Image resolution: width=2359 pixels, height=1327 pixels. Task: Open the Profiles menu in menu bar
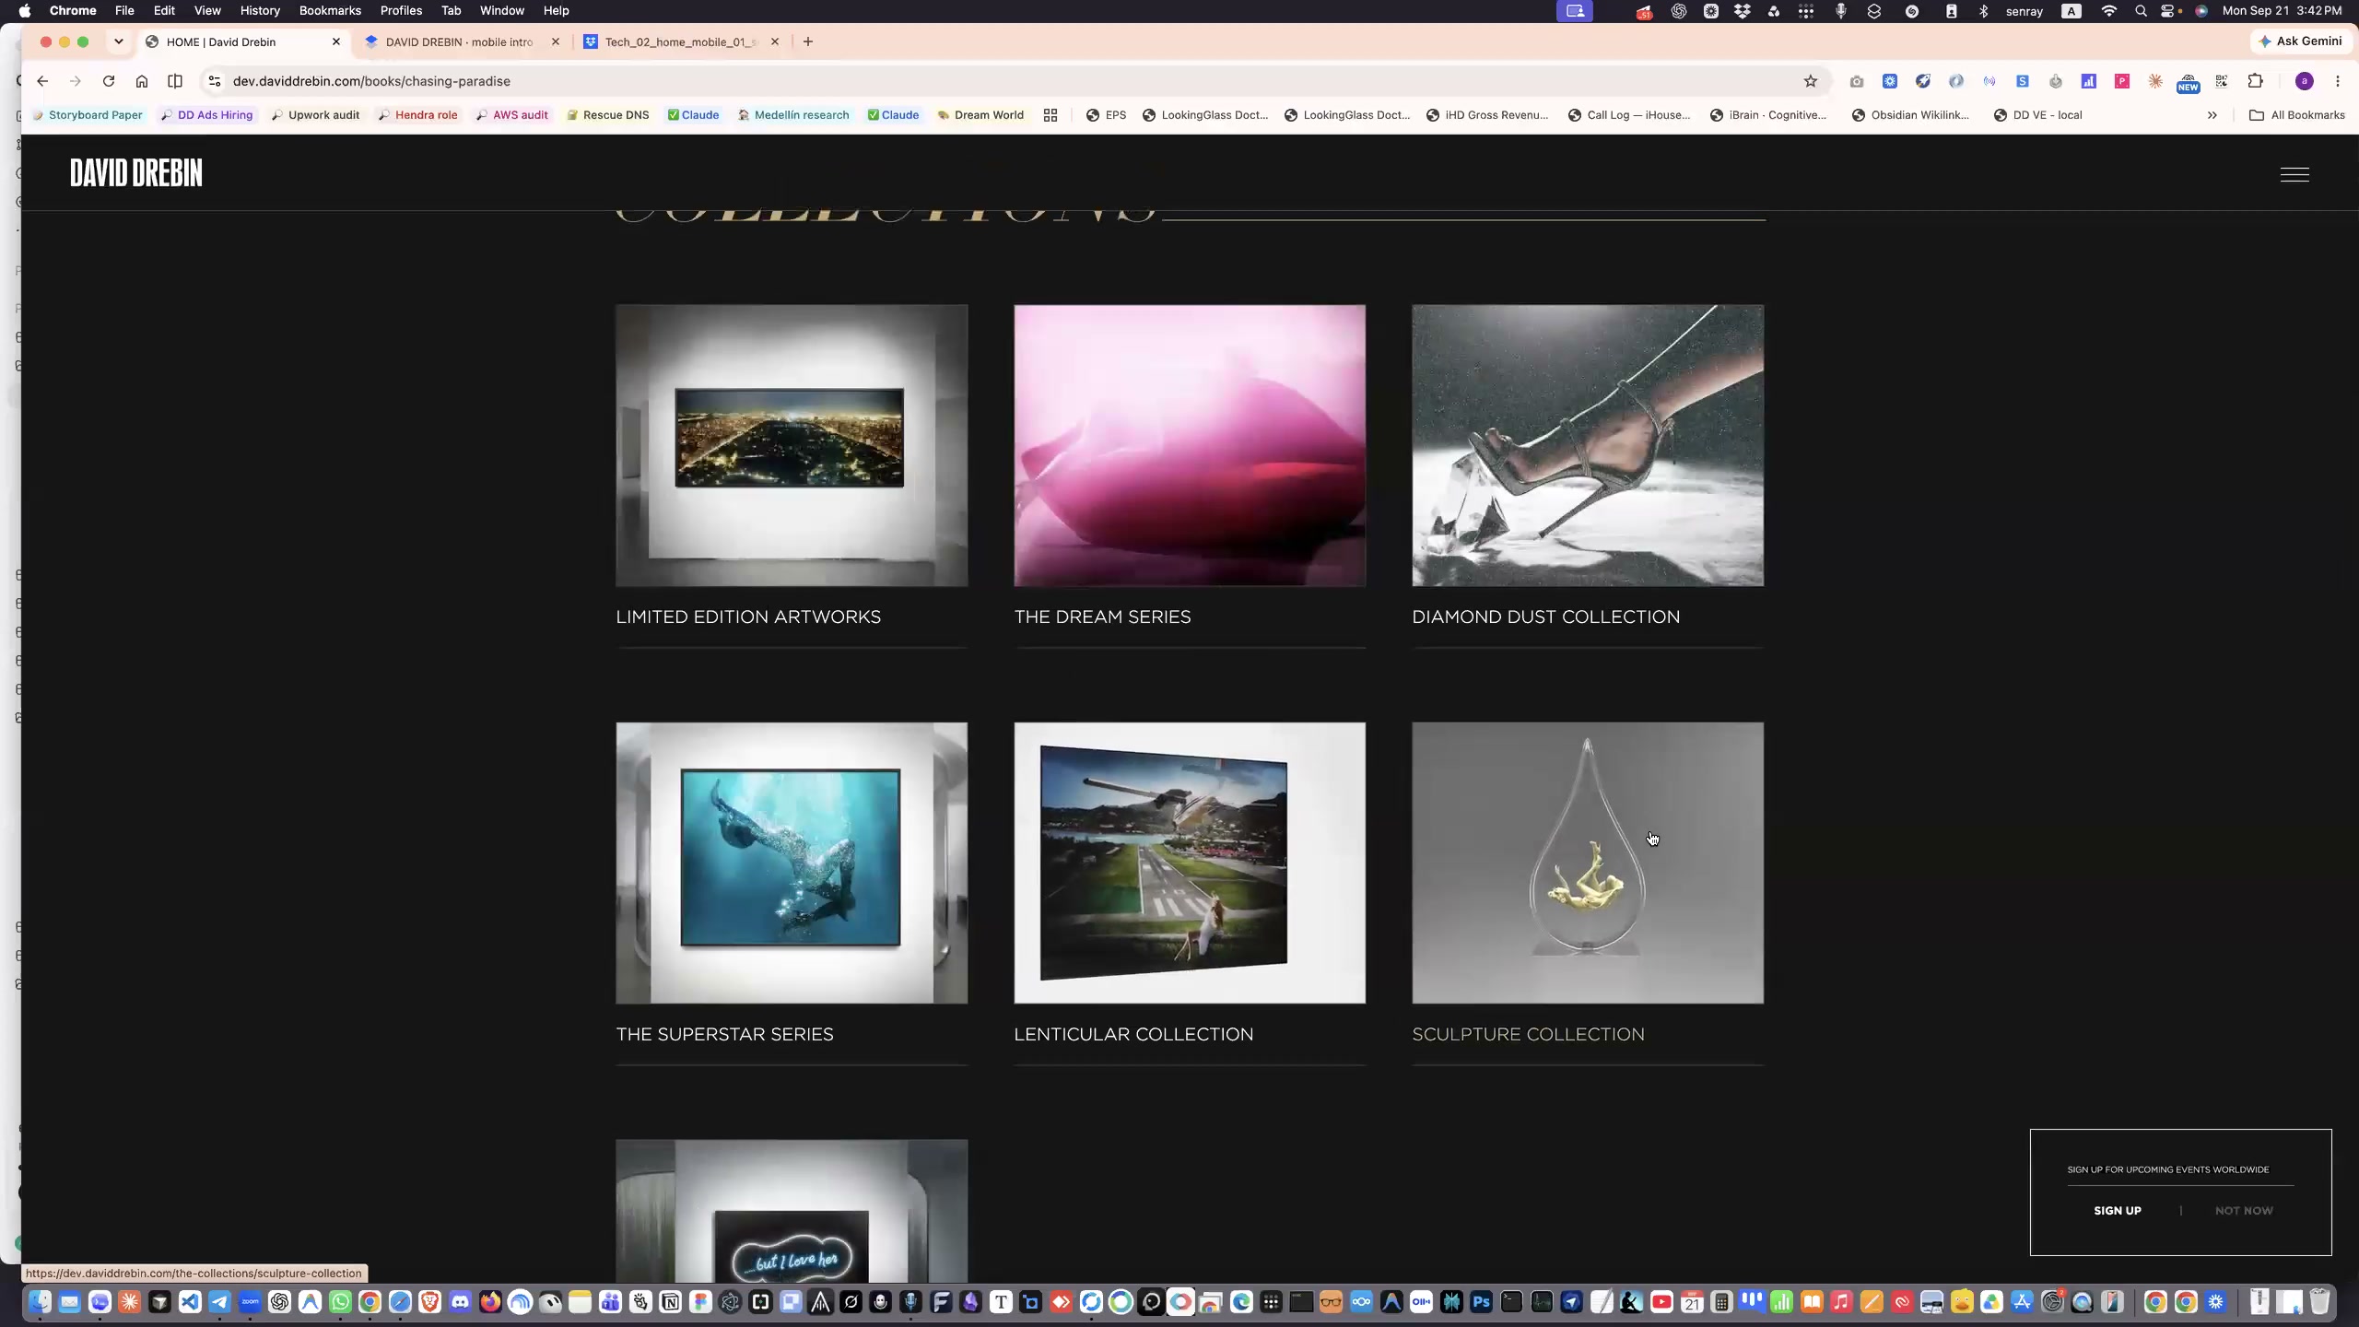[401, 11]
